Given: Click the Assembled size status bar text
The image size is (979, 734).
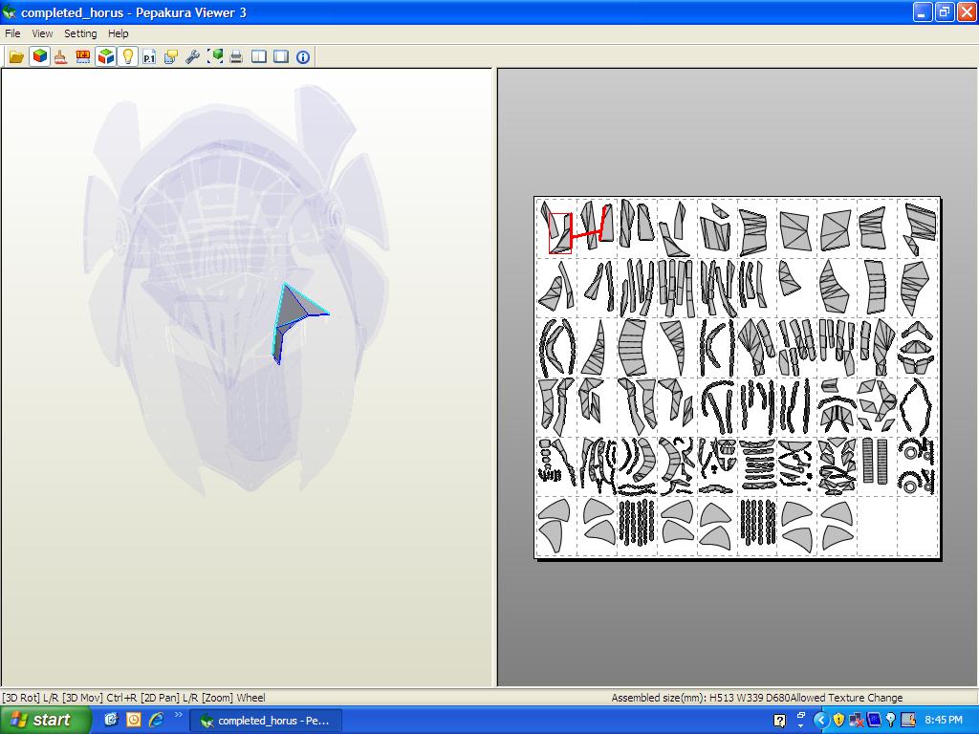Looking at the screenshot, I should pyautogui.click(x=701, y=698).
